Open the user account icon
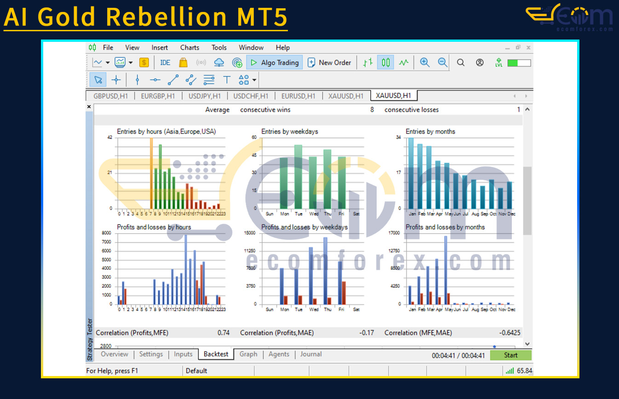 [x=480, y=63]
